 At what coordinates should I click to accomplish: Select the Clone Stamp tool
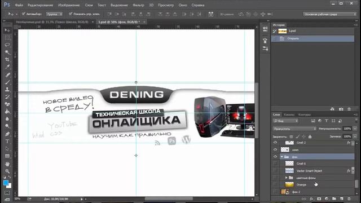click(x=7, y=90)
